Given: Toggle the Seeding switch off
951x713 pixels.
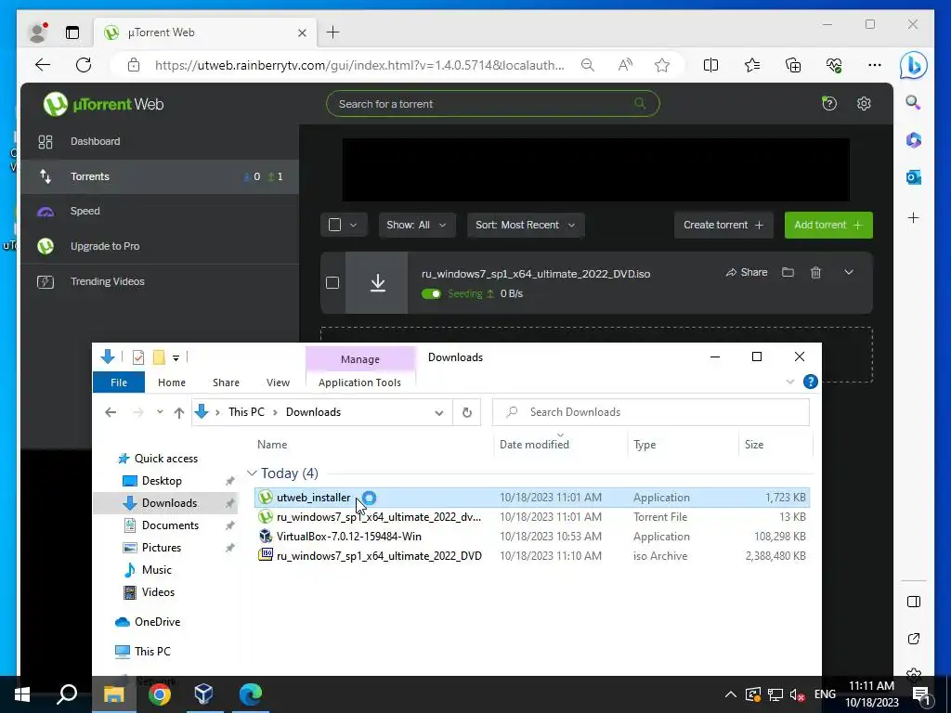Looking at the screenshot, I should coord(431,293).
